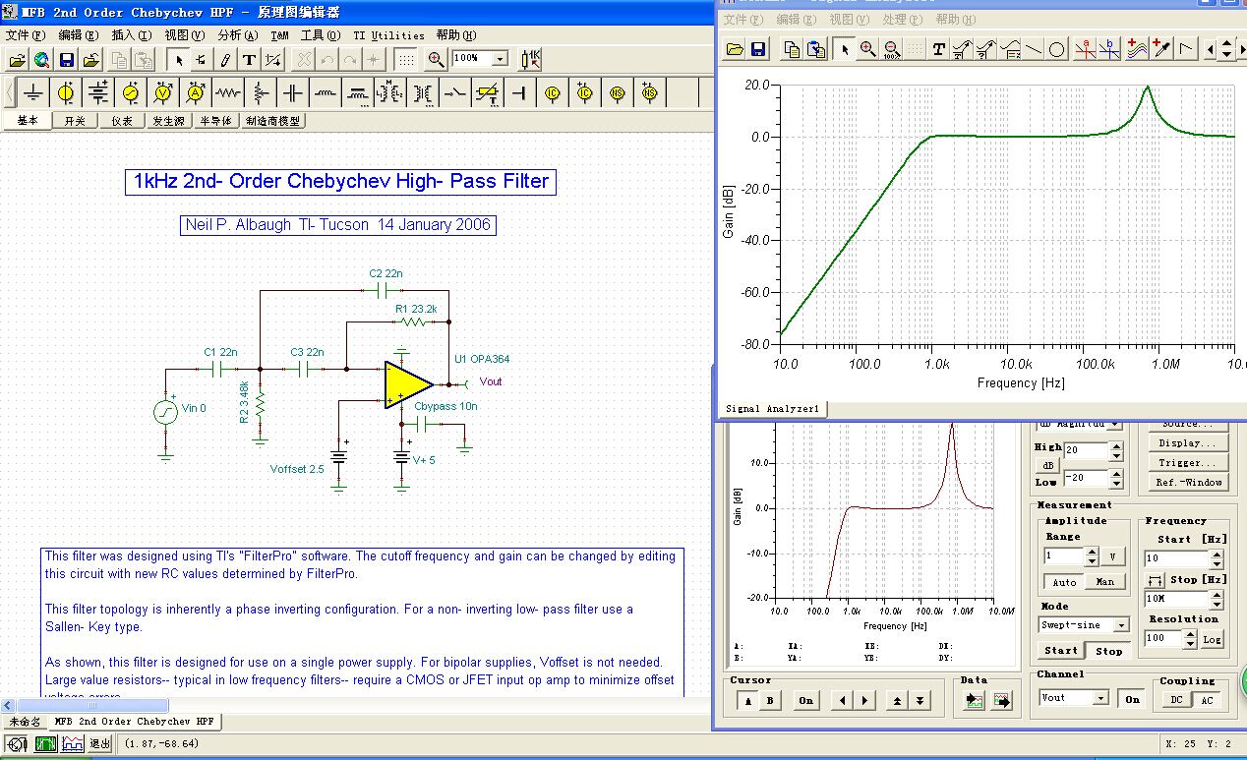Select cursor B in Cursor panel
Image resolution: width=1247 pixels, height=760 pixels.
770,700
